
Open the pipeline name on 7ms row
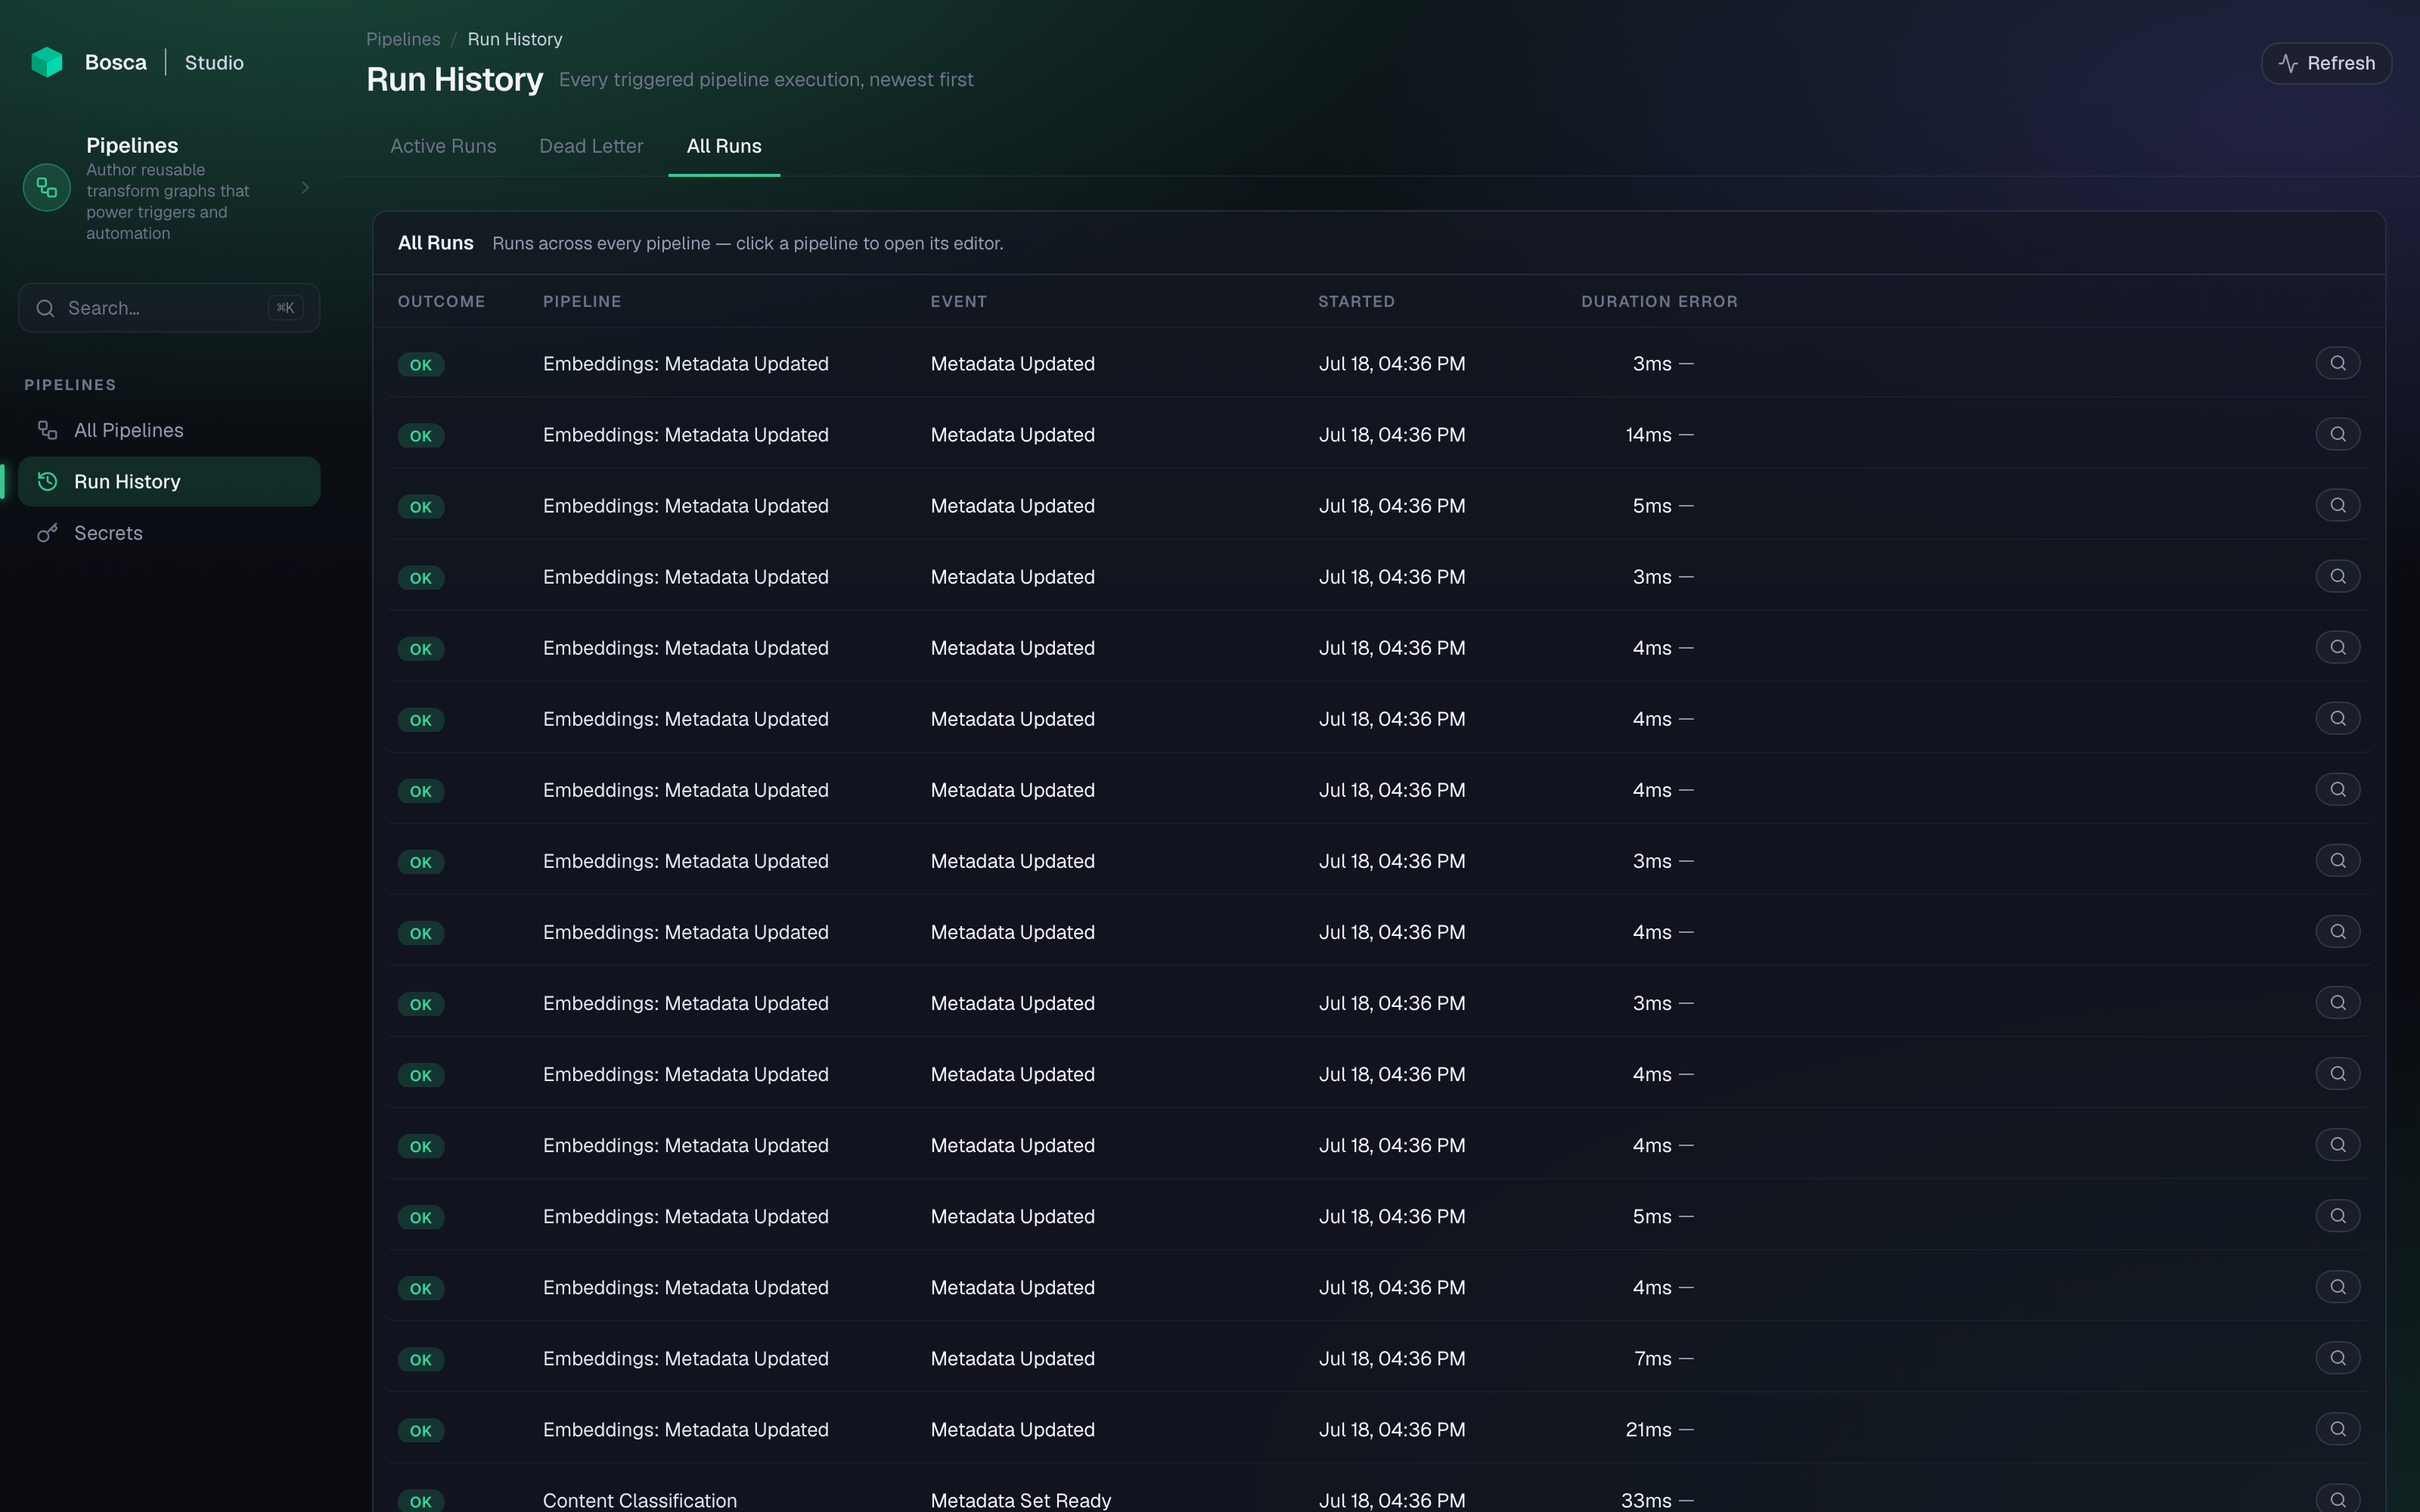(686, 1359)
